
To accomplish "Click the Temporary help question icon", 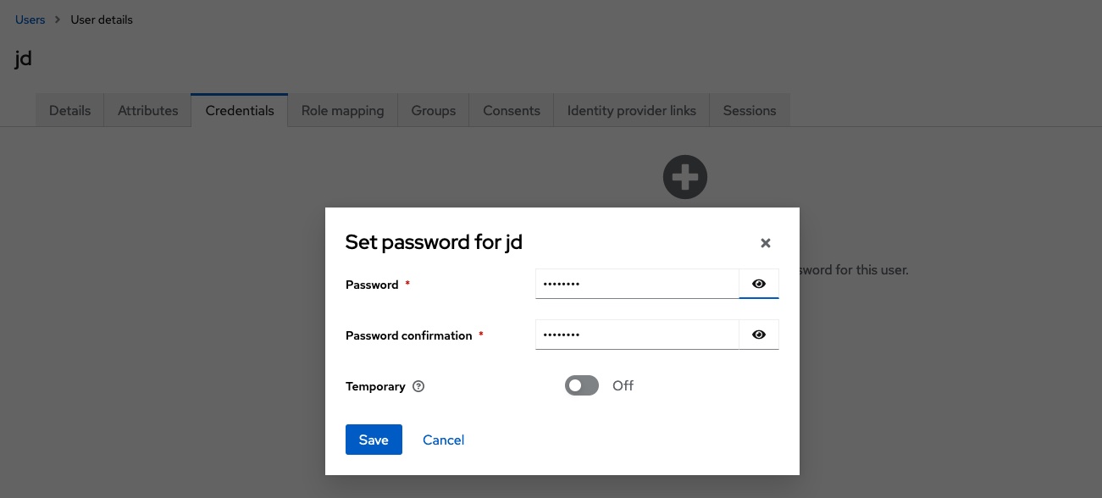I will tap(418, 387).
